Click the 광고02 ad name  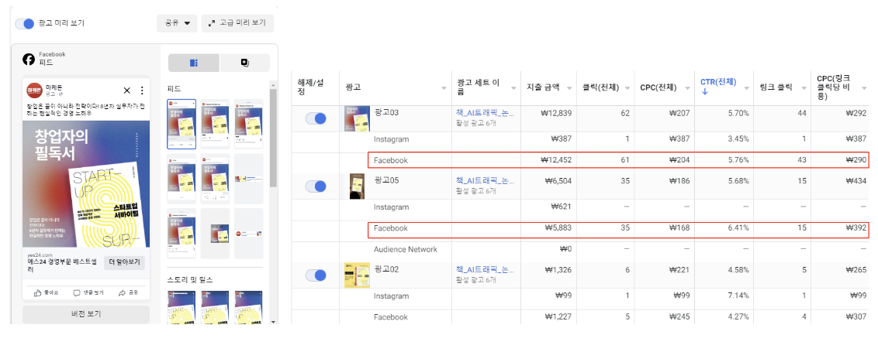(x=385, y=269)
